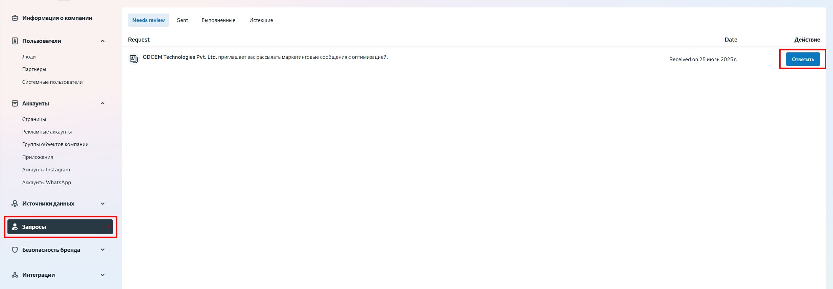Expand the Безопасность бренда chevron
Viewport: 833px width, 289px height.
click(x=102, y=250)
